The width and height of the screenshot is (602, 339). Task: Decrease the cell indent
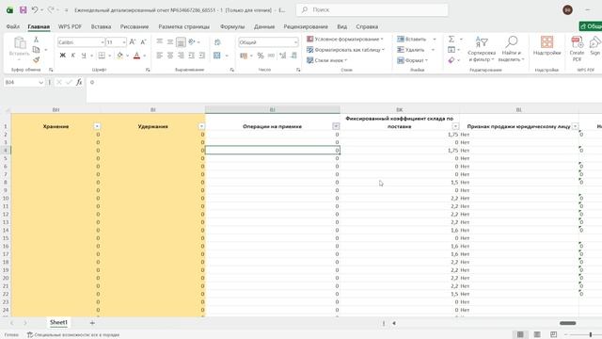pos(191,56)
